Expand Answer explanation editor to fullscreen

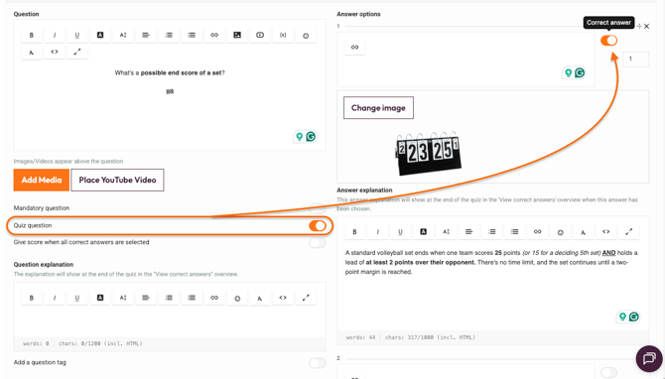629,232
